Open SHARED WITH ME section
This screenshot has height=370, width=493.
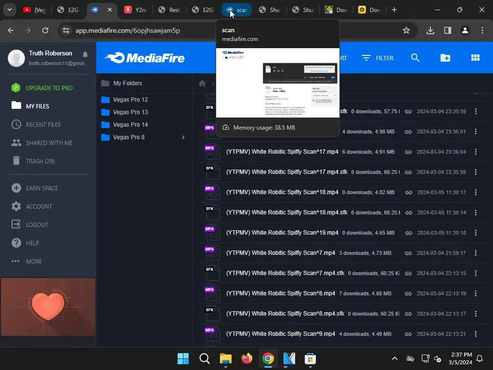pyautogui.click(x=42, y=143)
